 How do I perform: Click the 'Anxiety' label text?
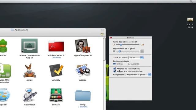pos(56,80)
